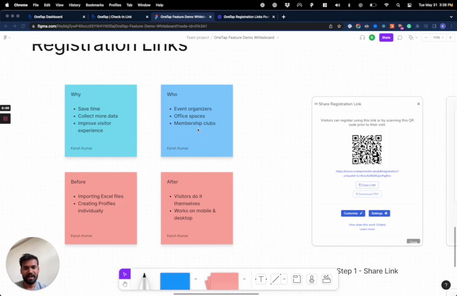Select the Why sticky note
This screenshot has height=296, width=457.
point(101,121)
